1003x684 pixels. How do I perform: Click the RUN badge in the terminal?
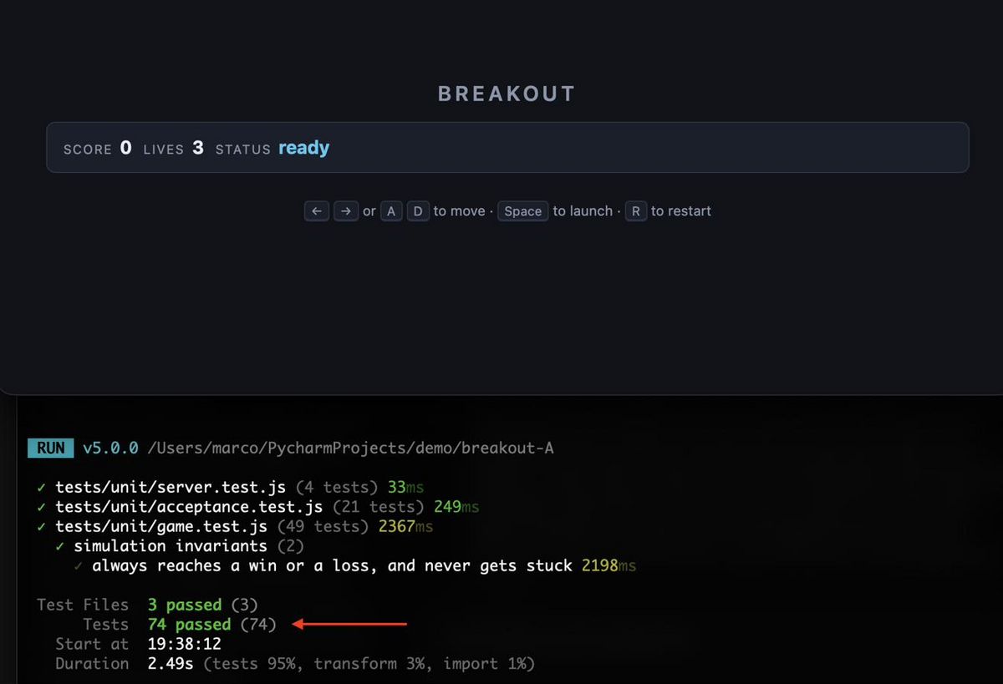pos(51,448)
